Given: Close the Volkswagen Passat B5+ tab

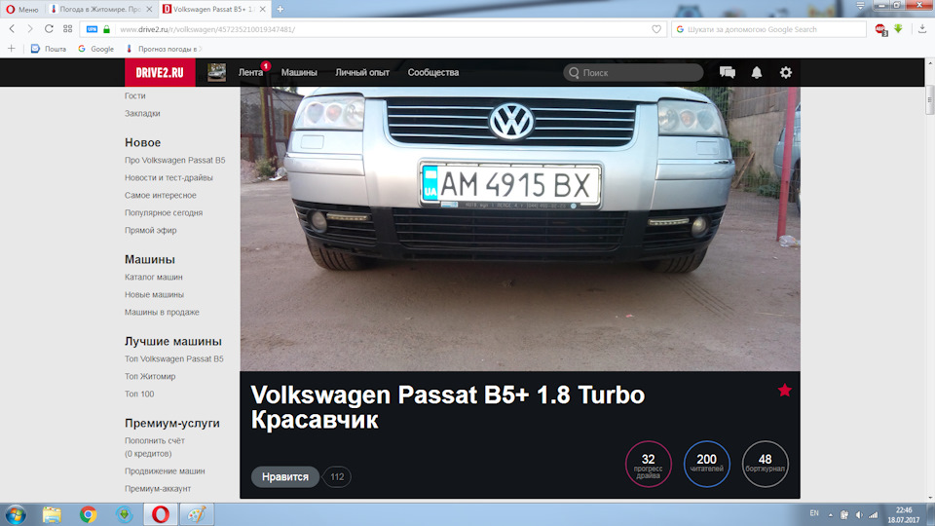Looking at the screenshot, I should [x=263, y=9].
